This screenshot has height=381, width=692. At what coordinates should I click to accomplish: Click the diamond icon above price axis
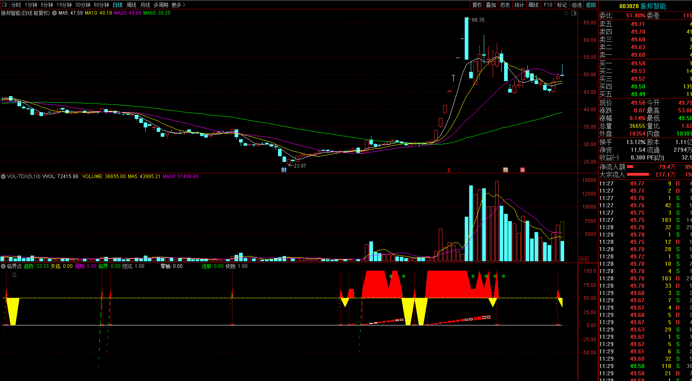point(567,13)
